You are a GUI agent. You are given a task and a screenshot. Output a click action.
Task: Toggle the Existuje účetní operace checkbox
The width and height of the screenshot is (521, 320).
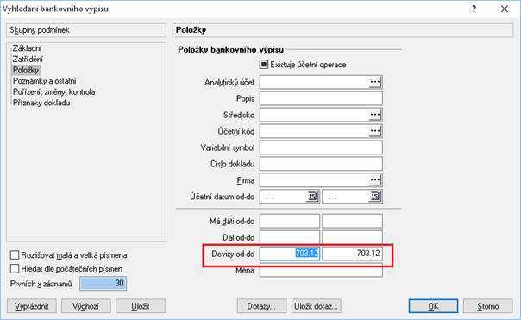[x=264, y=65]
